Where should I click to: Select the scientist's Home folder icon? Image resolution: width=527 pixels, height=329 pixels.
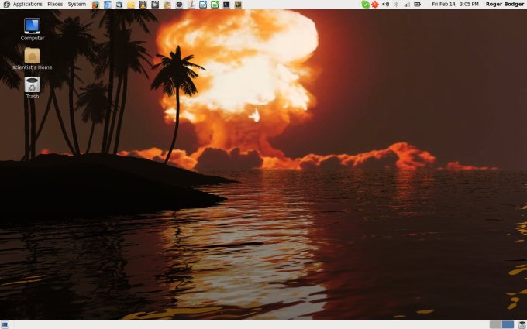[33, 58]
